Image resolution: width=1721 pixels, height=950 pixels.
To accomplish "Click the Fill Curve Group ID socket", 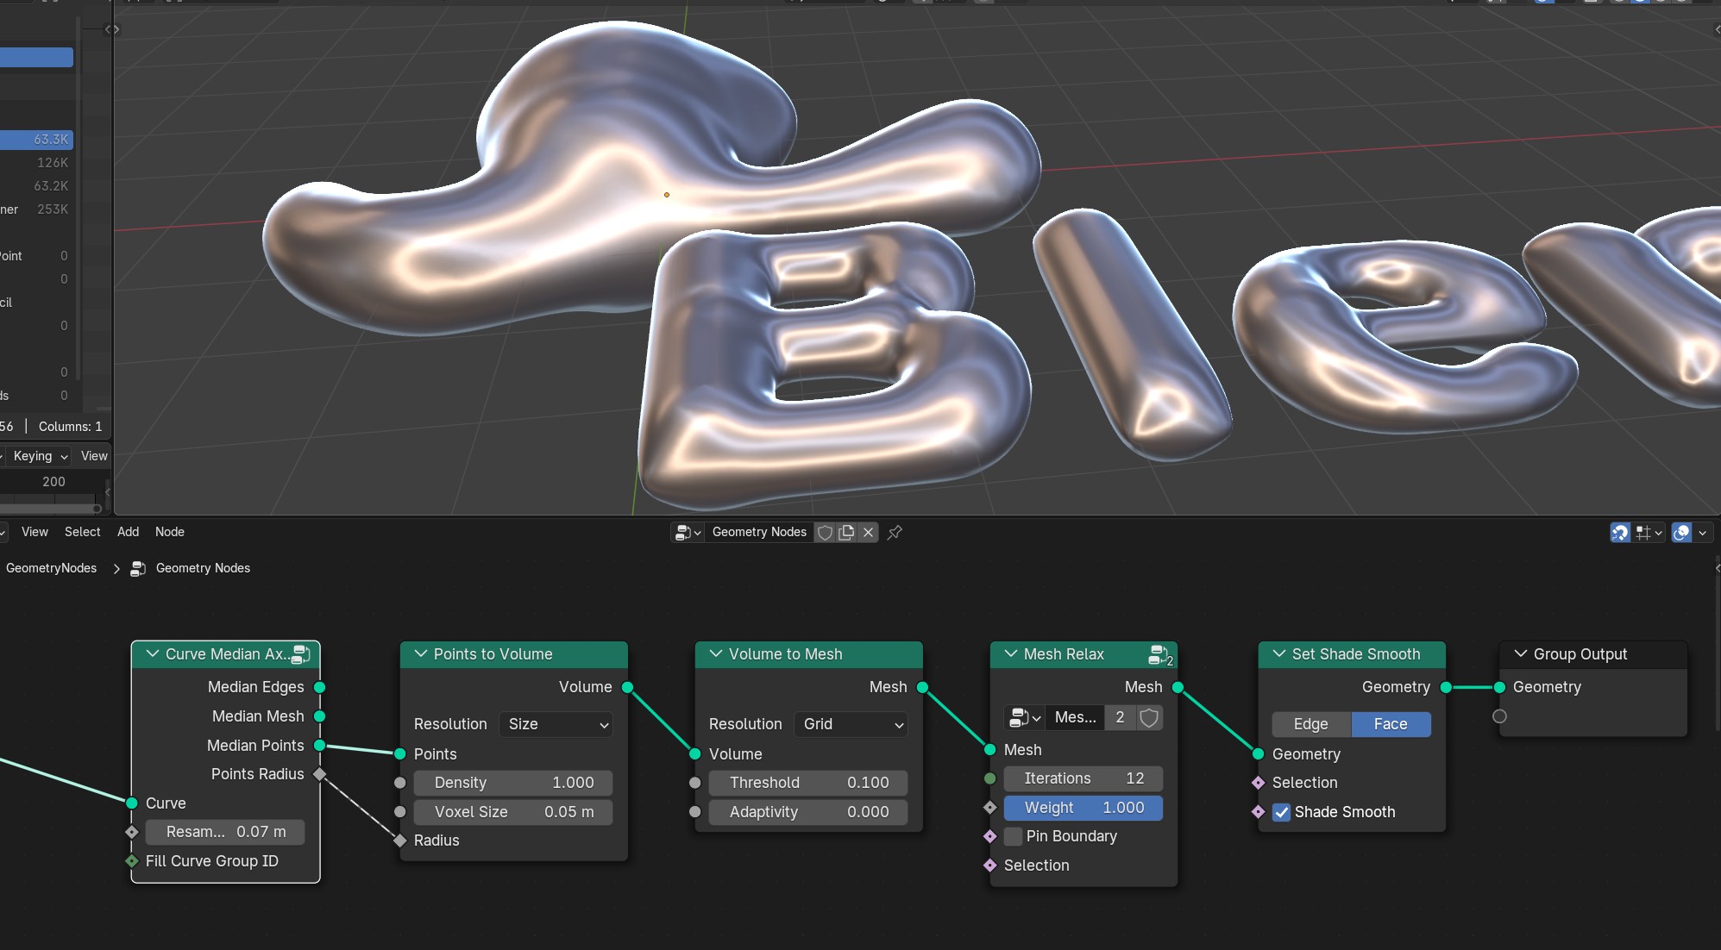I will [132, 861].
